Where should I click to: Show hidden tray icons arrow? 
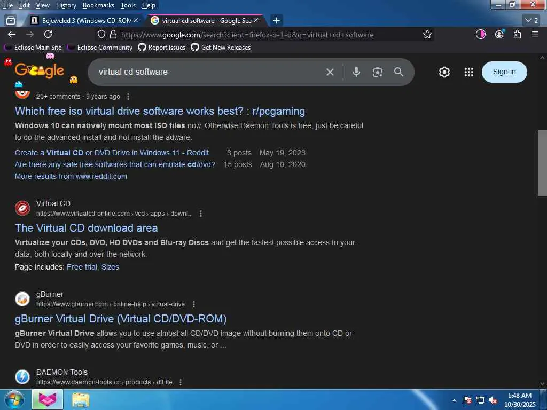click(454, 400)
